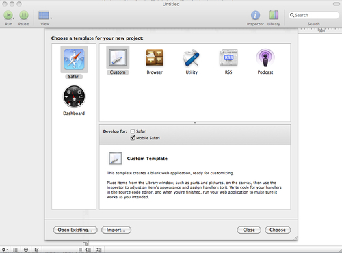Click the columns view icon in bottom bar
Viewport: 342px width, 253px height.
pos(15,250)
